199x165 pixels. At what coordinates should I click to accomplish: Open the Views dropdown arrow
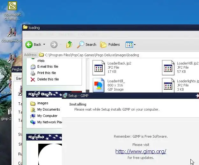click(x=135, y=45)
